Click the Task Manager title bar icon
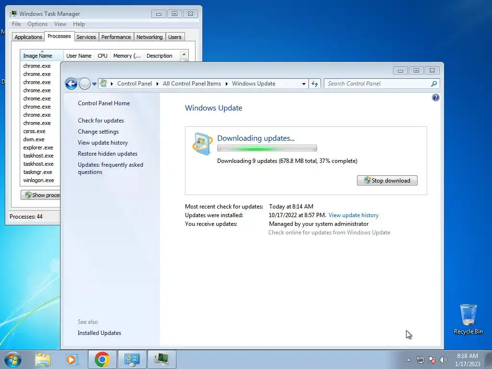 pyautogui.click(x=13, y=14)
